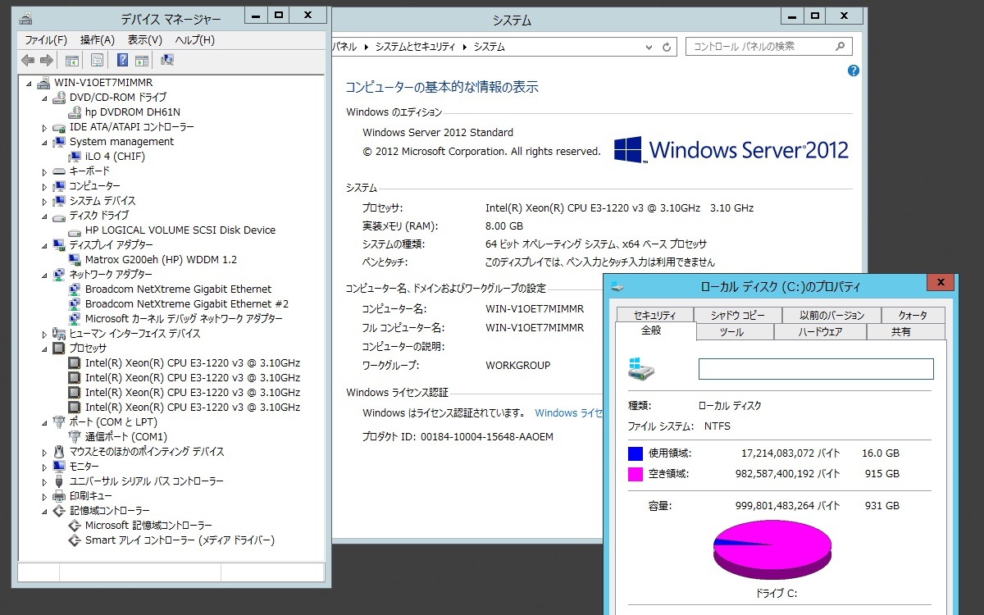
Task: Toggle action pane toolbar icon
Action: point(141,60)
